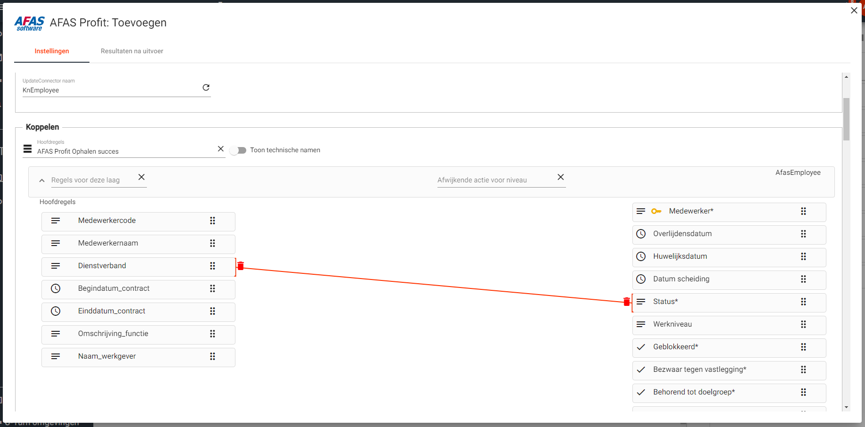The width and height of the screenshot is (865, 427).
Task: Toggle the Toon technische namen switch
Action: click(x=238, y=150)
